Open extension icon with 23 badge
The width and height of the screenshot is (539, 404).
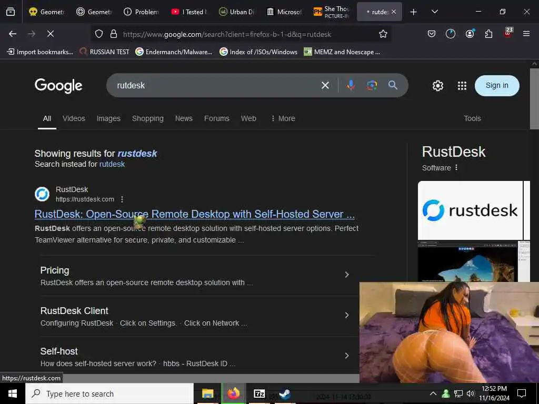click(508, 33)
